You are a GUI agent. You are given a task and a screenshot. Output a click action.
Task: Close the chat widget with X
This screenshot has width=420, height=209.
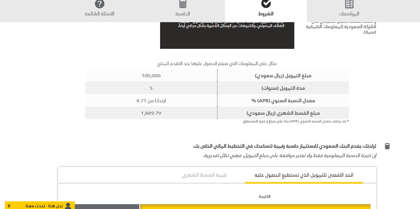click(9, 206)
